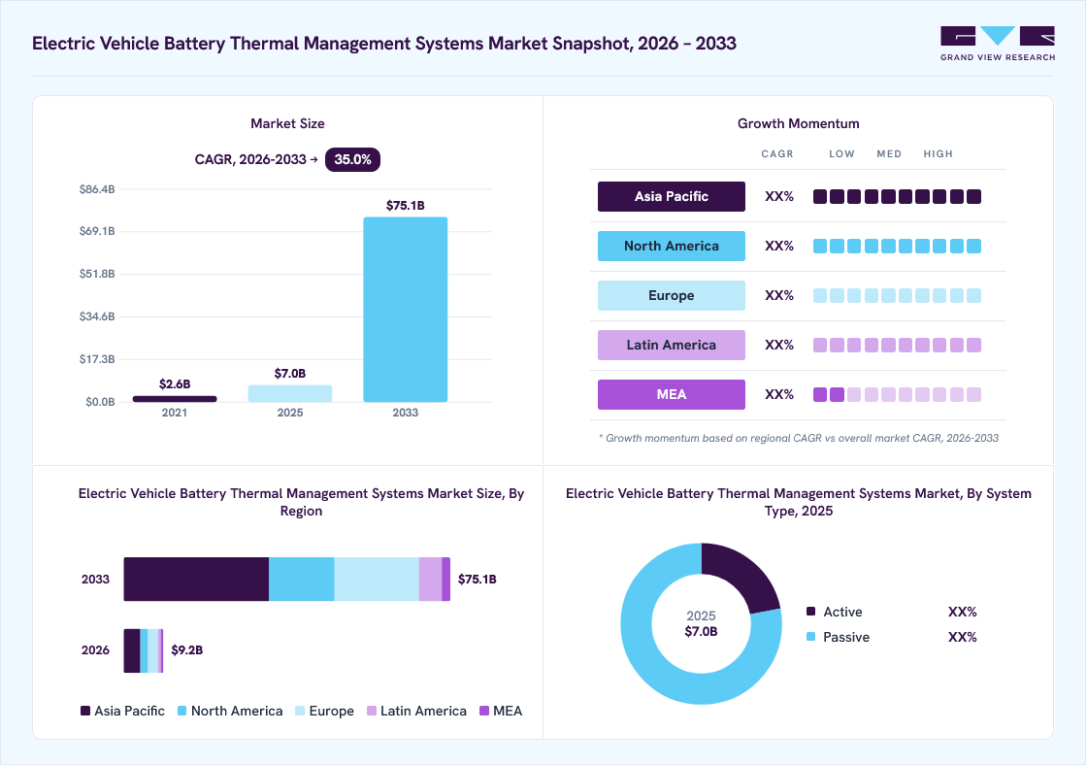This screenshot has width=1087, height=765.
Task: Click the 2021 market size bar
Action: pos(175,399)
